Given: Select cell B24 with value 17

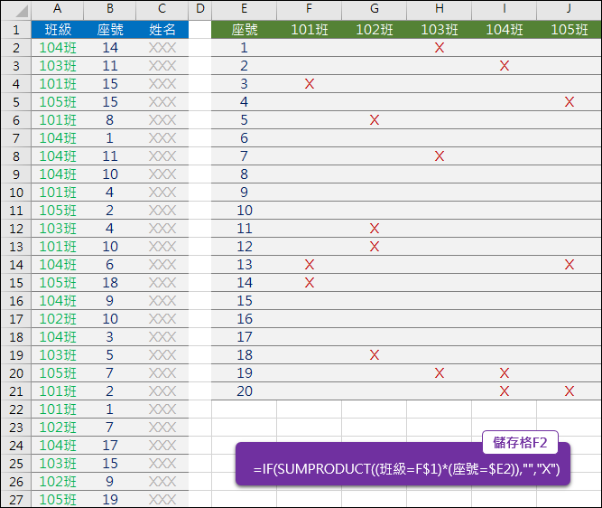Looking at the screenshot, I should click(110, 446).
